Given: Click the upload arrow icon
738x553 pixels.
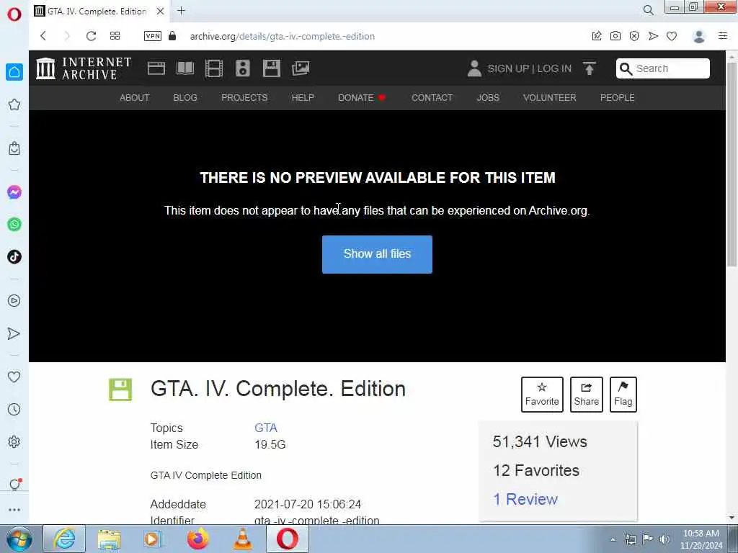Looking at the screenshot, I should (590, 68).
